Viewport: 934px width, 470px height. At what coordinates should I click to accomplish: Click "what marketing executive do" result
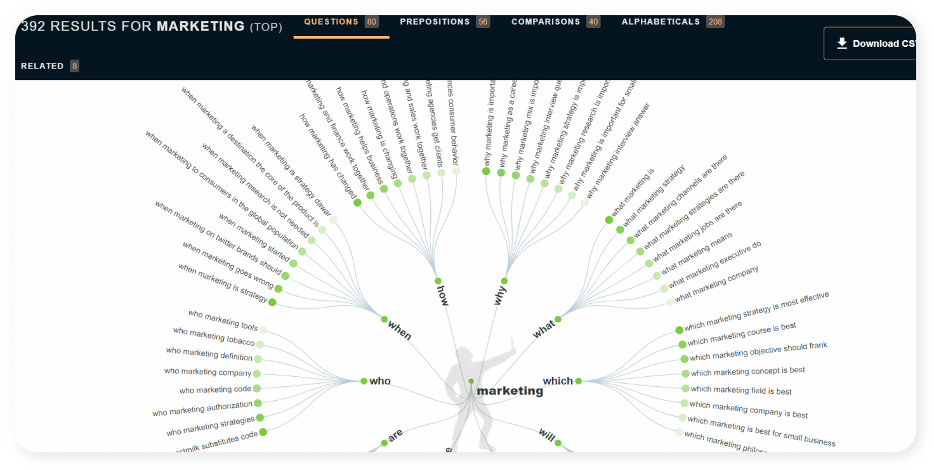tap(714, 265)
